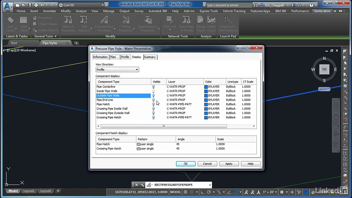
Task: Select the user single pattern for Pipe Hatch
Action: [145, 144]
